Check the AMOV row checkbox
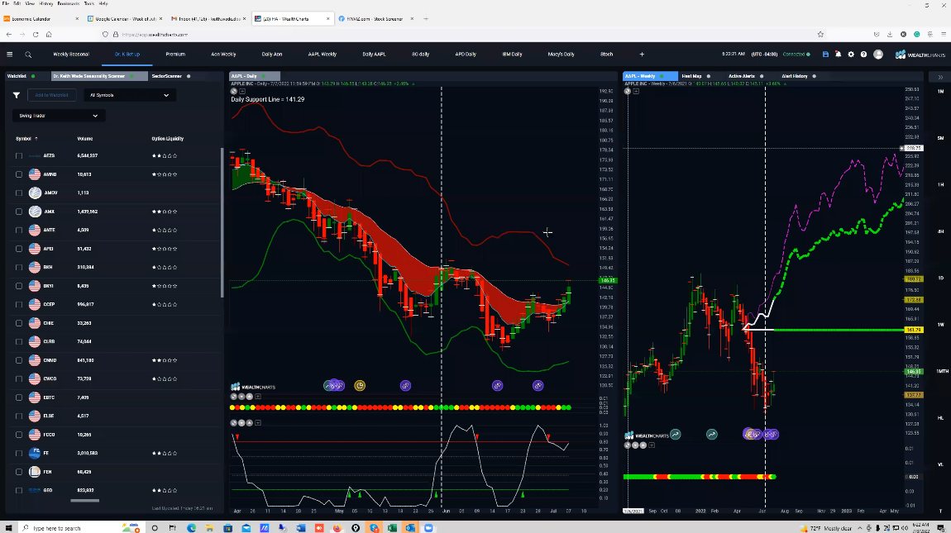The height and width of the screenshot is (533, 951). [x=19, y=193]
